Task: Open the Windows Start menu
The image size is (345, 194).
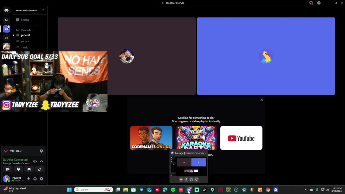Action: (x=69, y=190)
